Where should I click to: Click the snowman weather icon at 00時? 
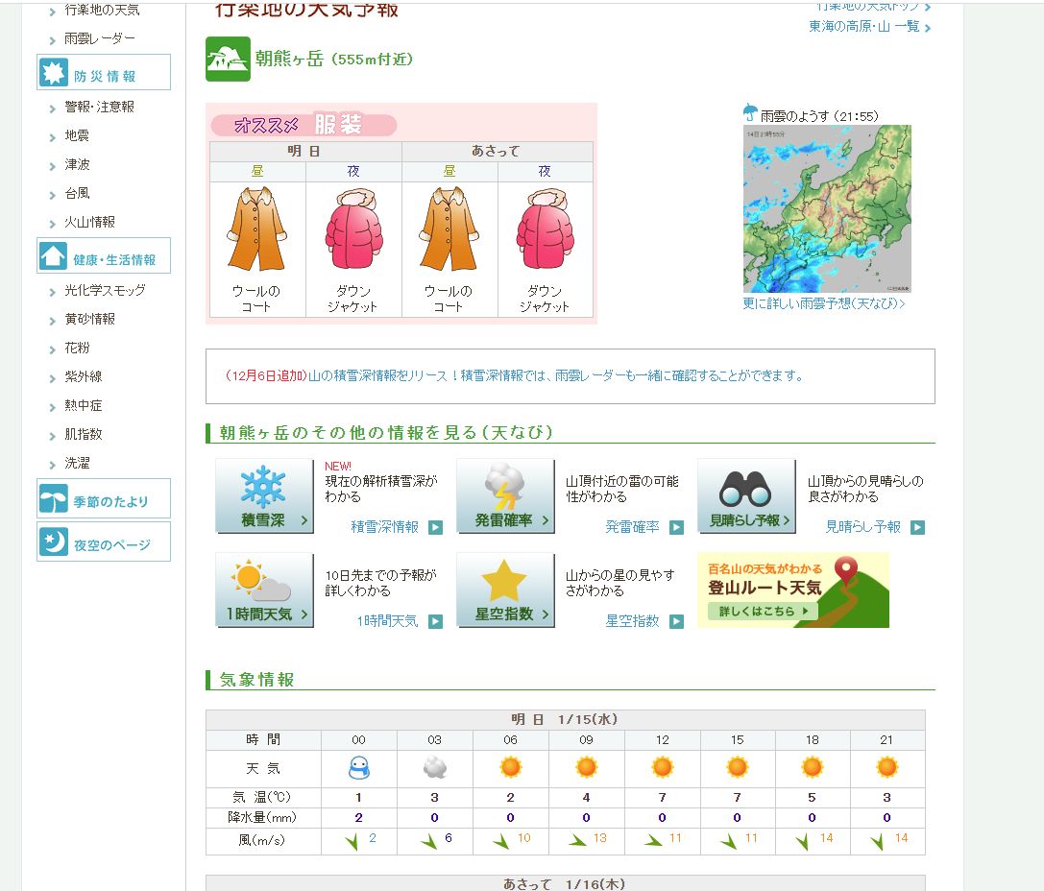click(x=357, y=766)
